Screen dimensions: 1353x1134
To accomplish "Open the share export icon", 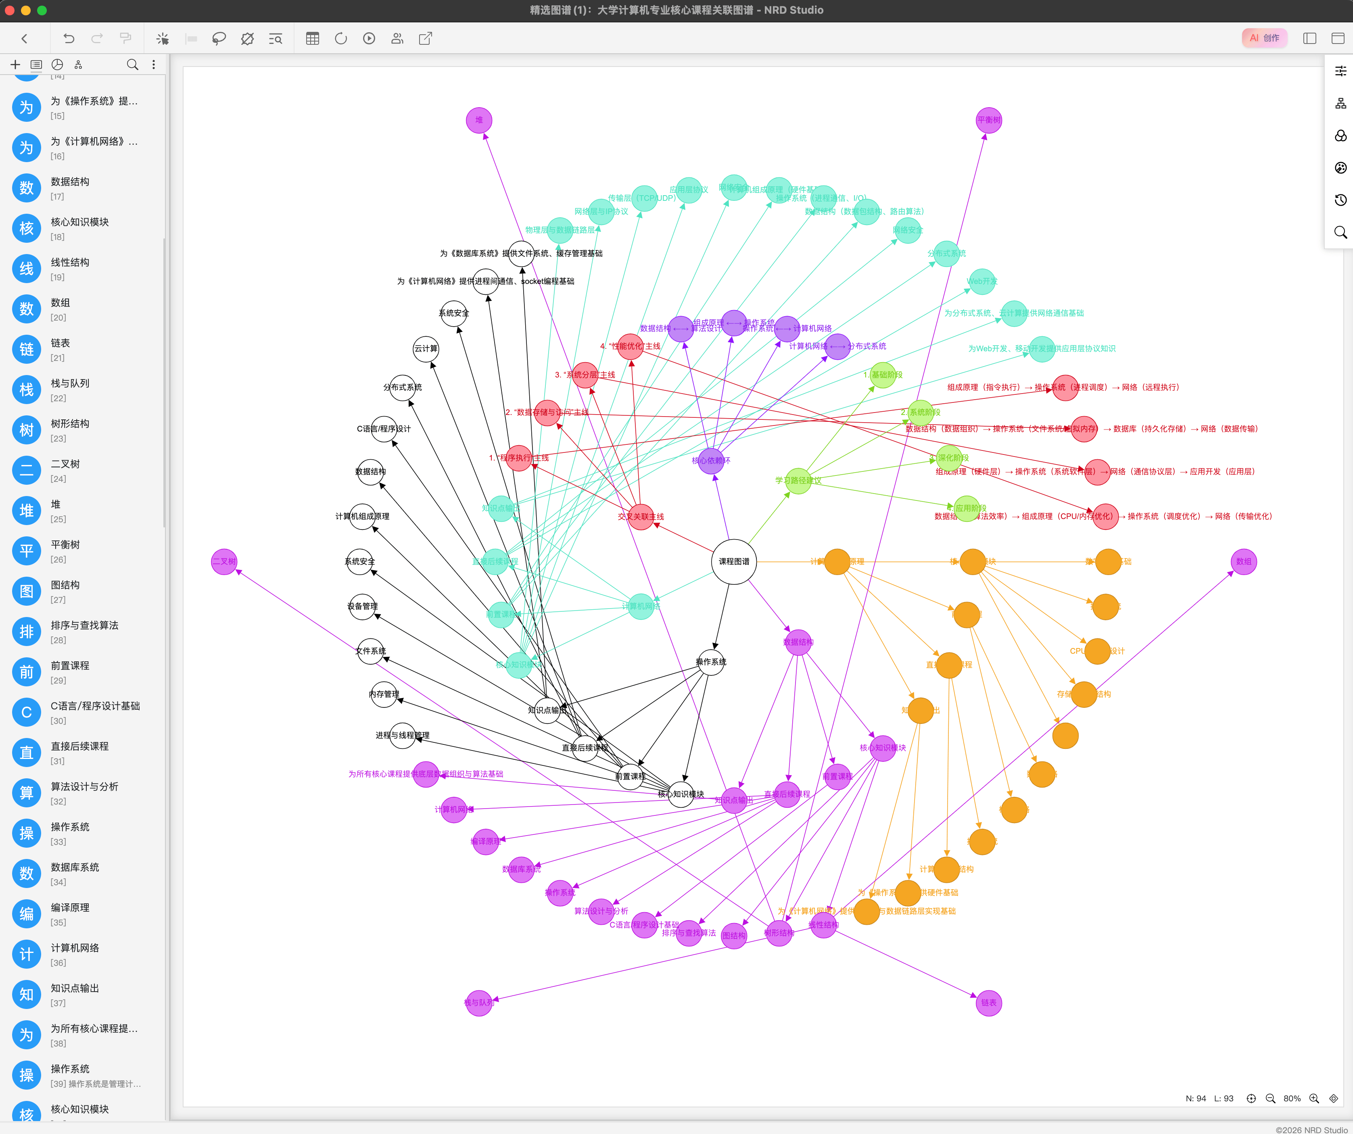I will point(425,39).
